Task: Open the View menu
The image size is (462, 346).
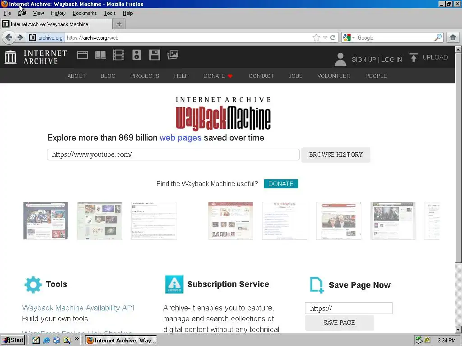Action: click(38, 13)
